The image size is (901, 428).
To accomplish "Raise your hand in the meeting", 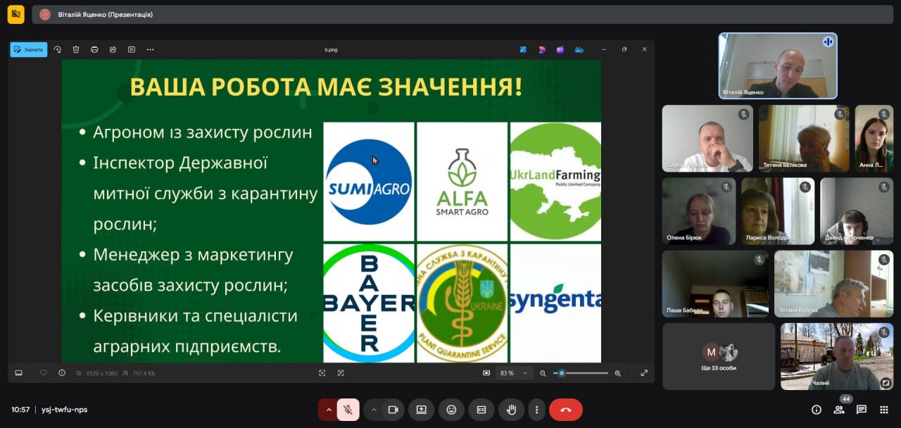I will (x=512, y=410).
